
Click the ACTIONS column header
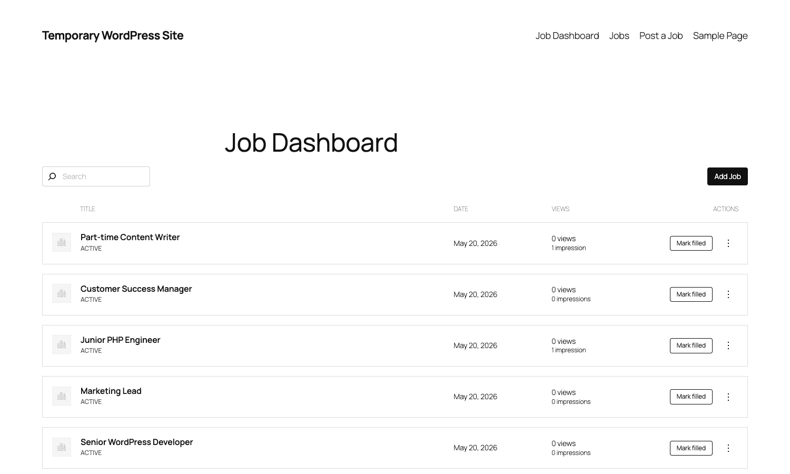pyautogui.click(x=726, y=209)
